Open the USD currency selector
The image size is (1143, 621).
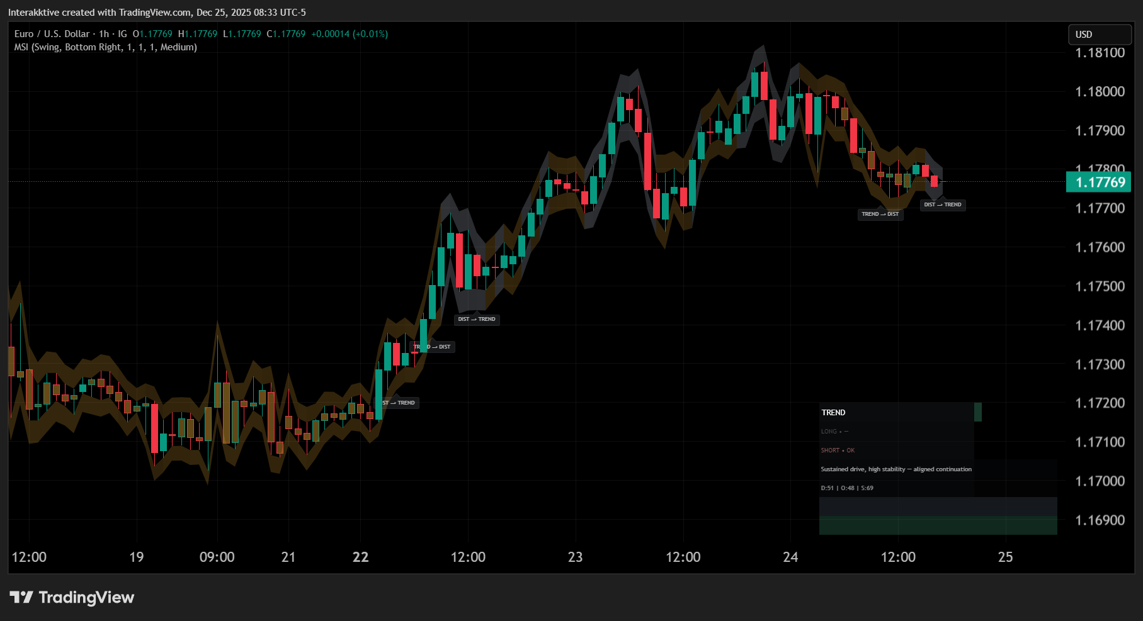(1100, 35)
